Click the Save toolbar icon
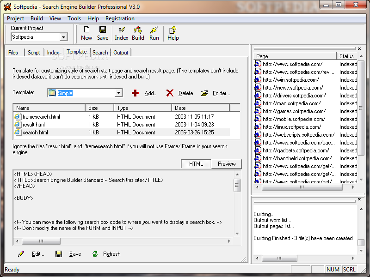370x277 pixels. pyautogui.click(x=103, y=30)
